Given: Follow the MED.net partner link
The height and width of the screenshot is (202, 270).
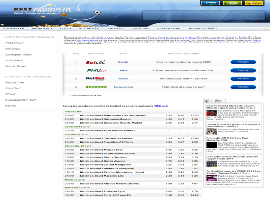Looking at the screenshot, I should coord(161,106).
